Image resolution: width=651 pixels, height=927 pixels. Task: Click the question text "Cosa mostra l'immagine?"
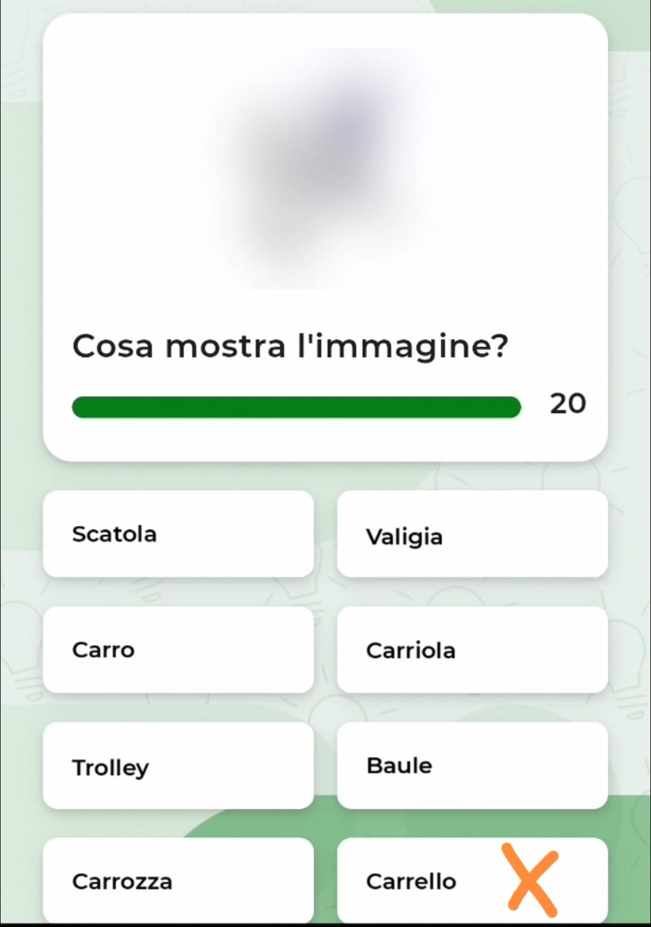[290, 347]
